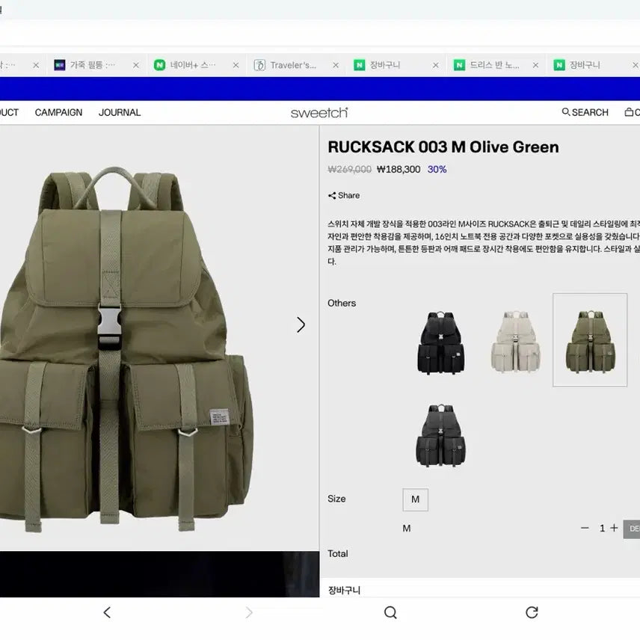Go forward with browser forward arrow
The image size is (640, 640).
click(x=248, y=612)
